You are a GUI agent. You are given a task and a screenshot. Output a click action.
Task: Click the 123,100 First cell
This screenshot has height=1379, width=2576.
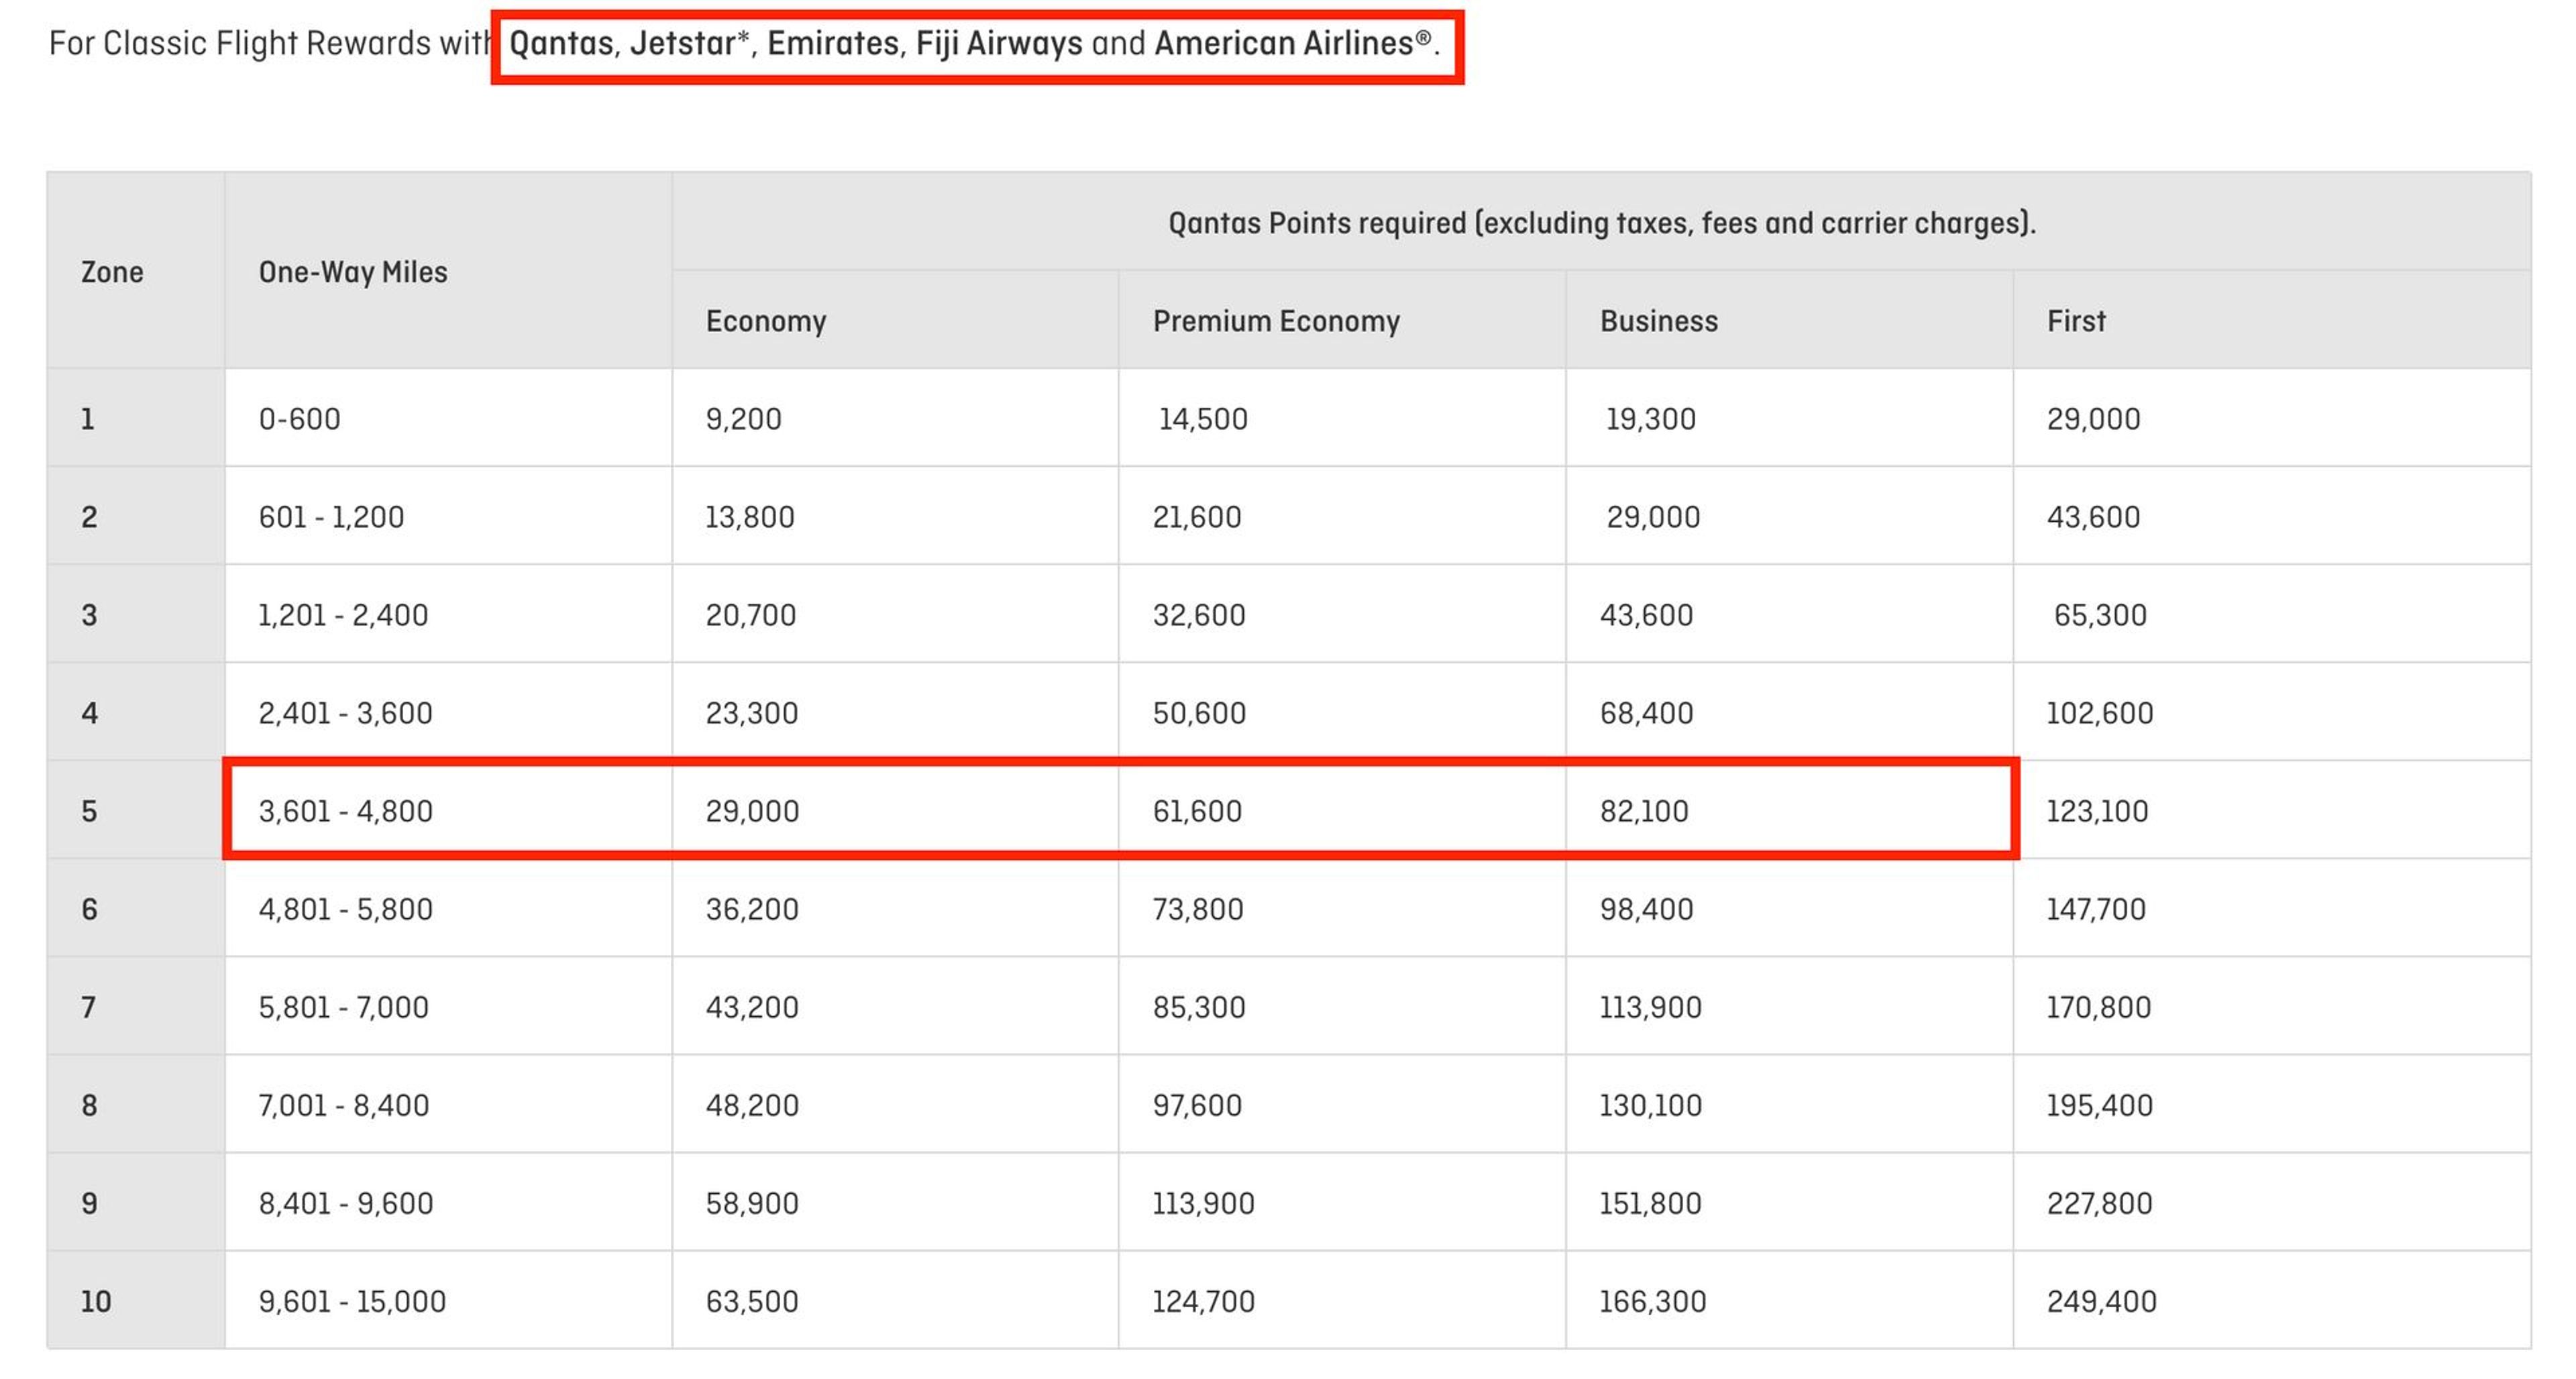2272,810
